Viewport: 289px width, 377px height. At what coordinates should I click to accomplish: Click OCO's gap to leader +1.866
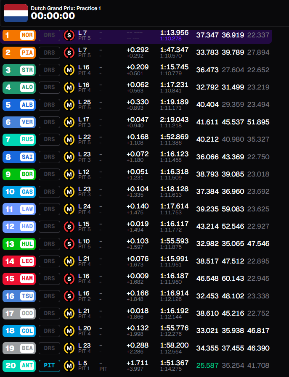135,316
